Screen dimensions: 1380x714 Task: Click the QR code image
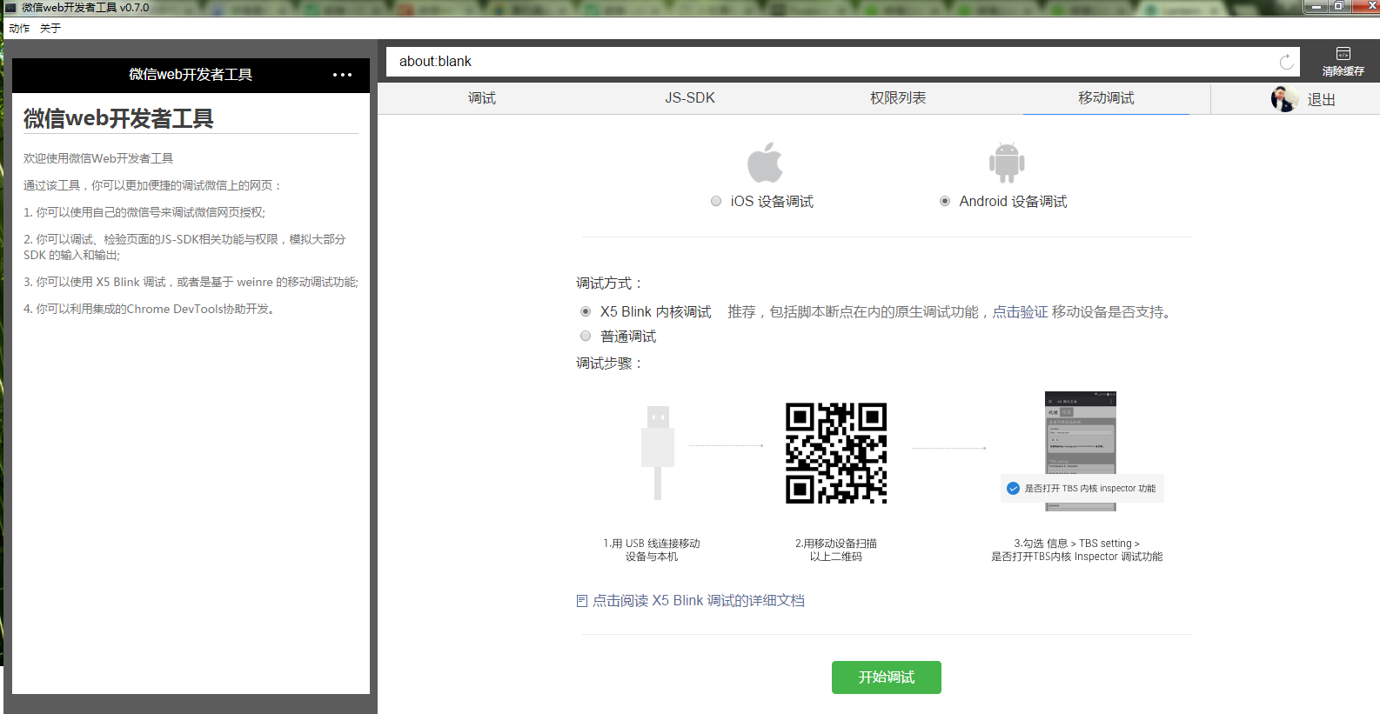coord(836,453)
